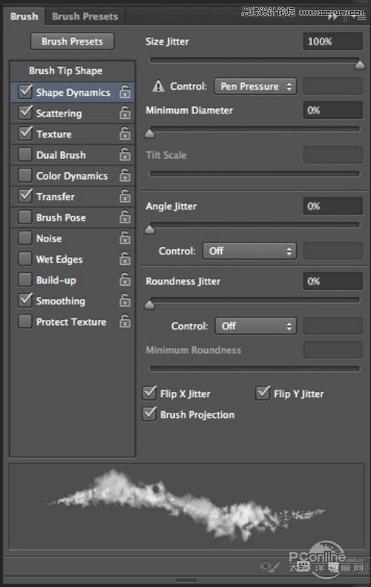Click lock icon next to Brush Pose

click(x=125, y=217)
